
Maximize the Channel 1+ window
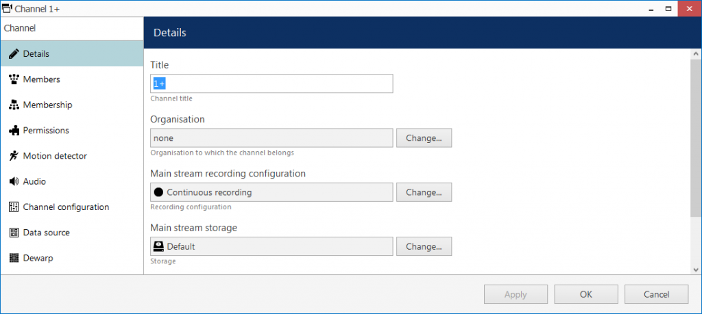[x=668, y=8]
